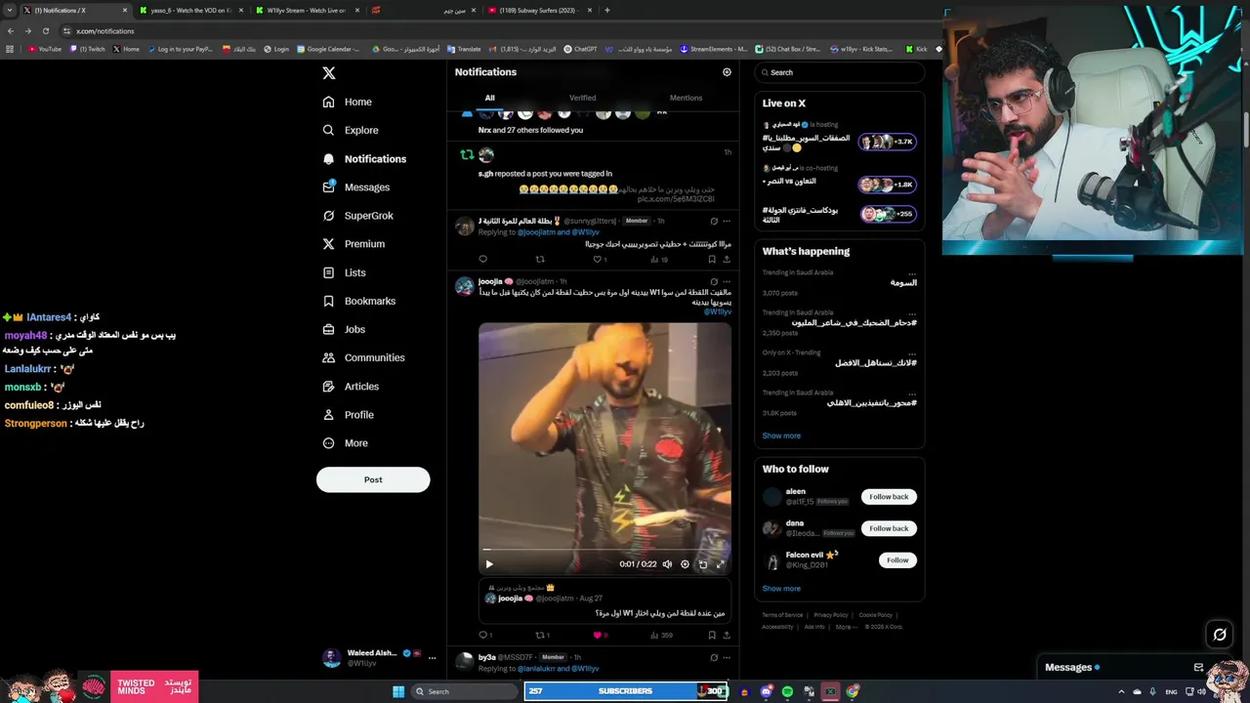Click the Post button
The height and width of the screenshot is (703, 1250).
coord(373,479)
